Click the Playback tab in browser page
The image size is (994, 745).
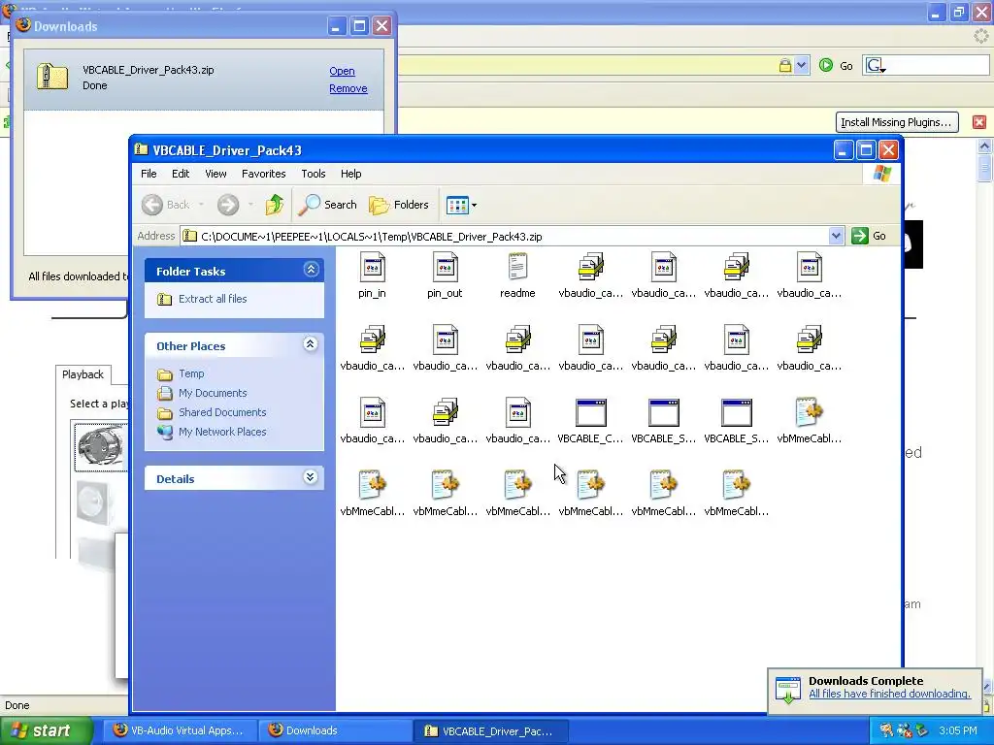[x=83, y=374]
